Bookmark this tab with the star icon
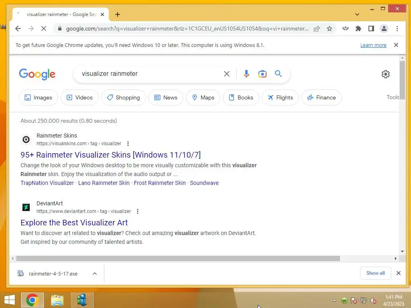Screen dimensions: 411x308 (330, 28)
